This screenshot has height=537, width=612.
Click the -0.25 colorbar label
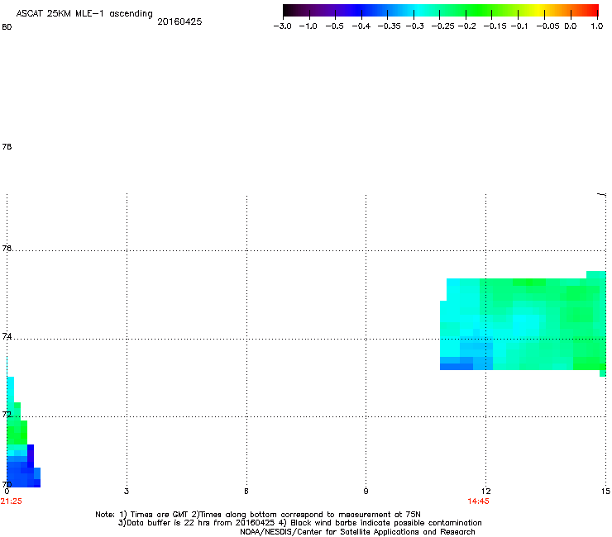click(442, 26)
